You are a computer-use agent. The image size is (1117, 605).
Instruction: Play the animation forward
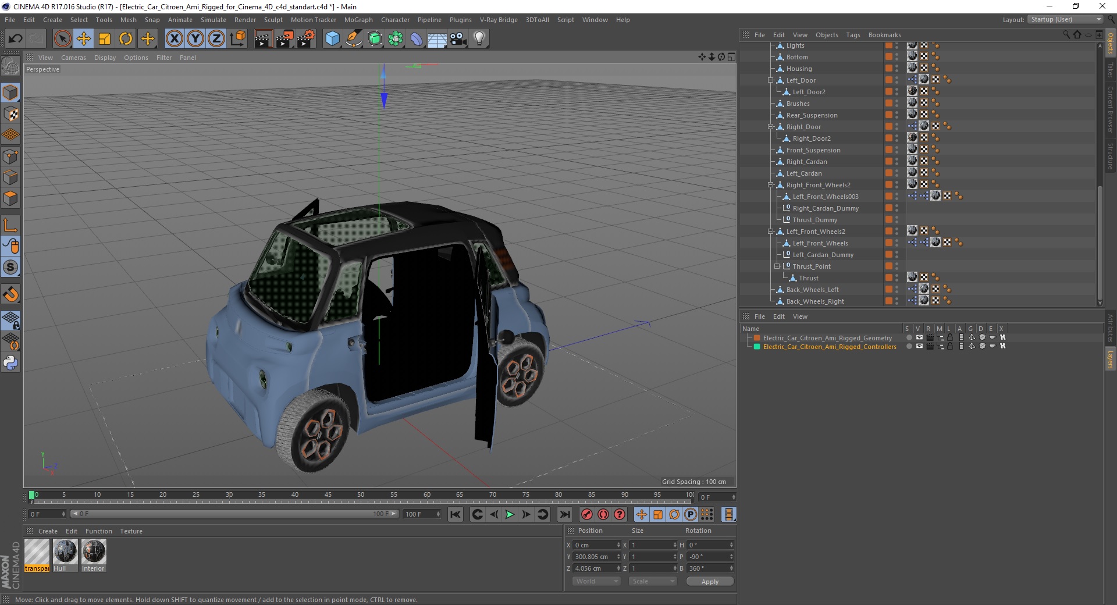click(x=510, y=514)
